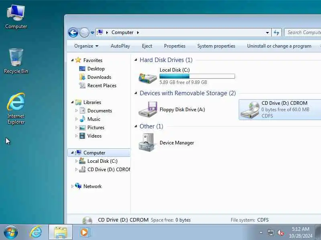Open Windows Media Player from taskbar
The height and width of the screenshot is (240, 321).
coord(85,232)
